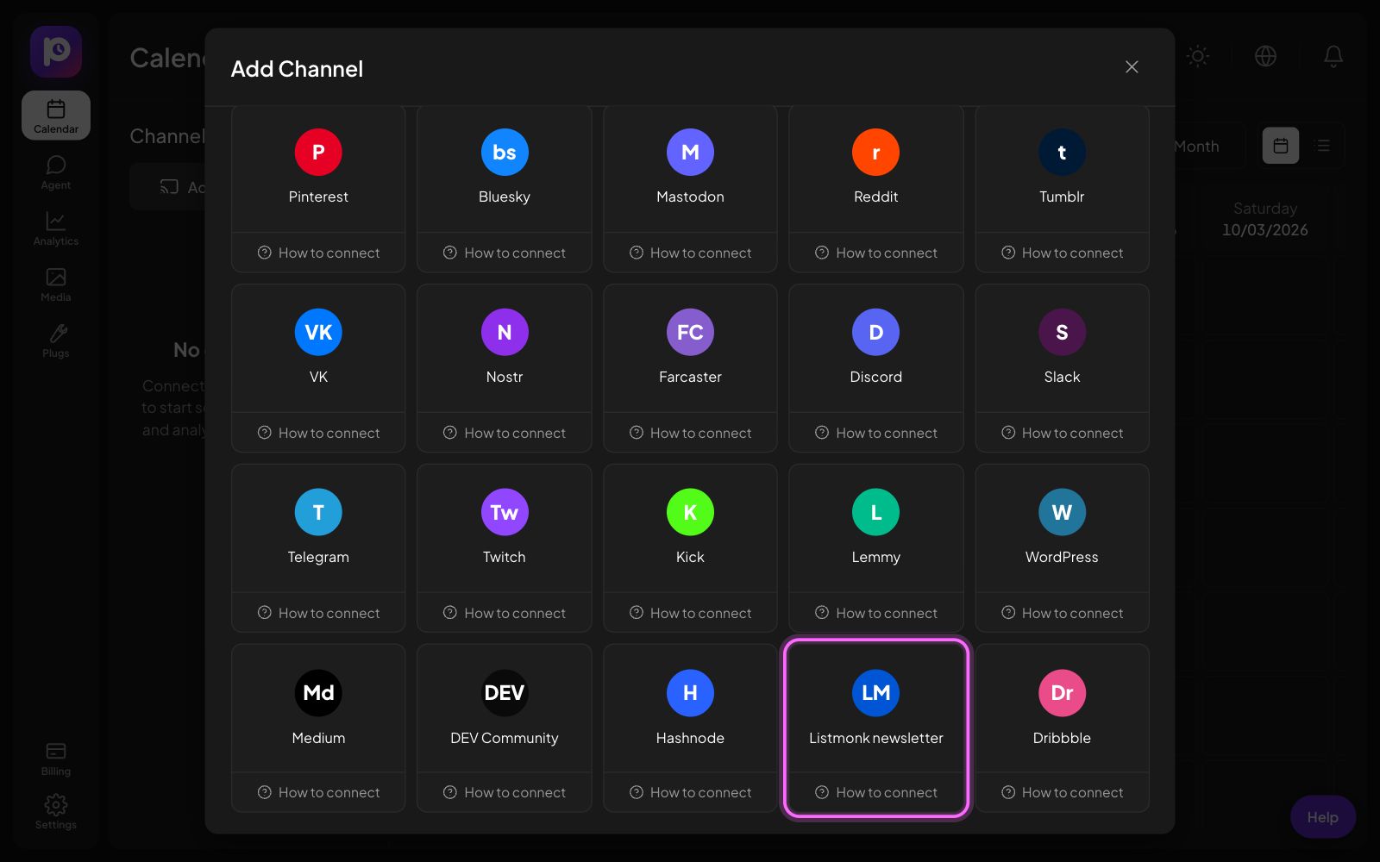Select the Pinterest channel icon
1380x862 pixels.
tap(318, 152)
